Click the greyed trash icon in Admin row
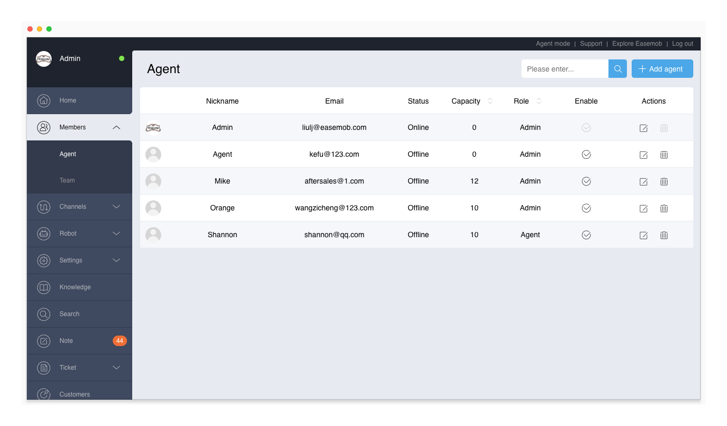727x426 pixels. click(x=664, y=128)
